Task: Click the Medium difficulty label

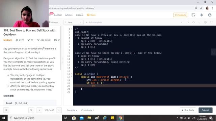Action: [x=8, y=40]
